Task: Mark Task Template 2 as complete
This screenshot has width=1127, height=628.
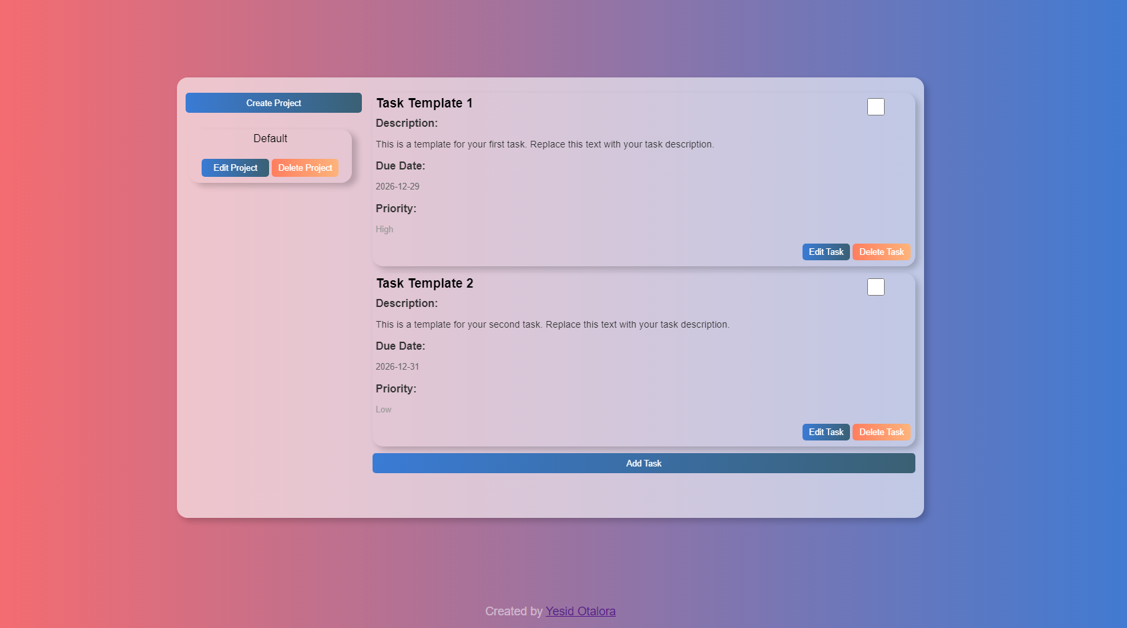Action: [x=875, y=286]
